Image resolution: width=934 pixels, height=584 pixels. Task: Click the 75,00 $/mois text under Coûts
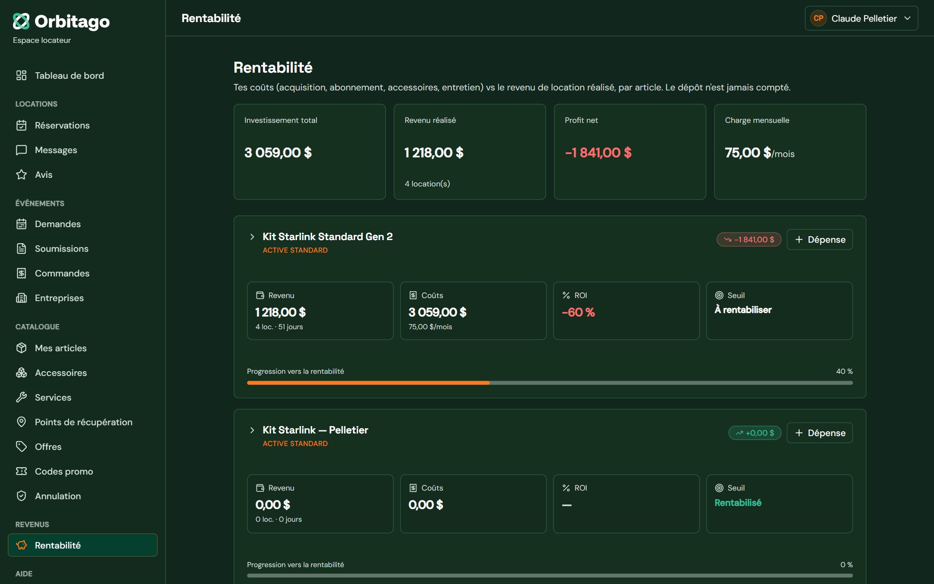430,327
